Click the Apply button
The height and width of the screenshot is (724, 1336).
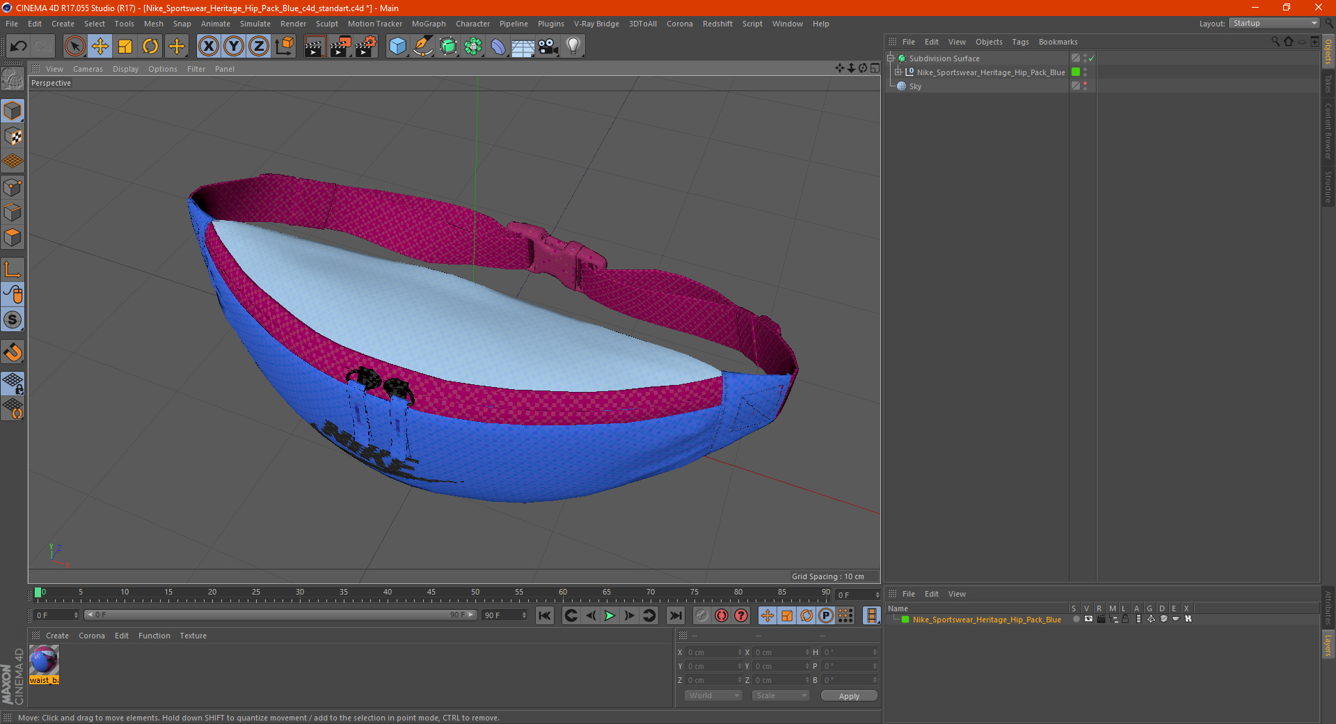pyautogui.click(x=849, y=696)
